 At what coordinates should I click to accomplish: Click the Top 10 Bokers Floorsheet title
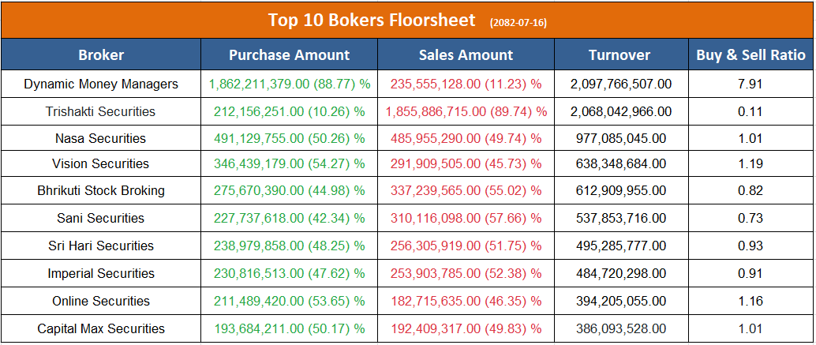(x=371, y=20)
